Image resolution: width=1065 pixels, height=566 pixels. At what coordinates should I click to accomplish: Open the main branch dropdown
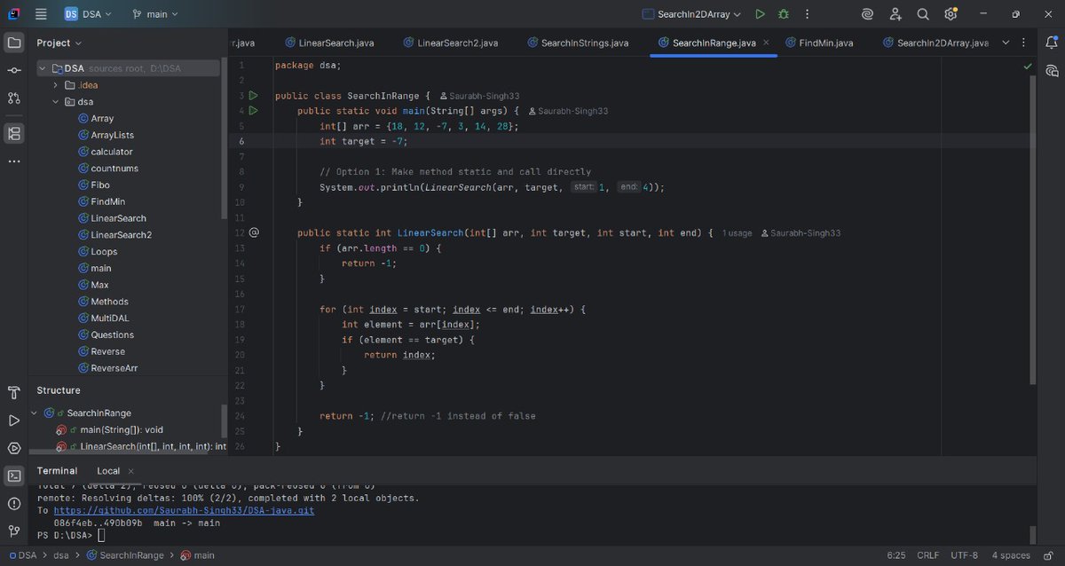pyautogui.click(x=154, y=14)
